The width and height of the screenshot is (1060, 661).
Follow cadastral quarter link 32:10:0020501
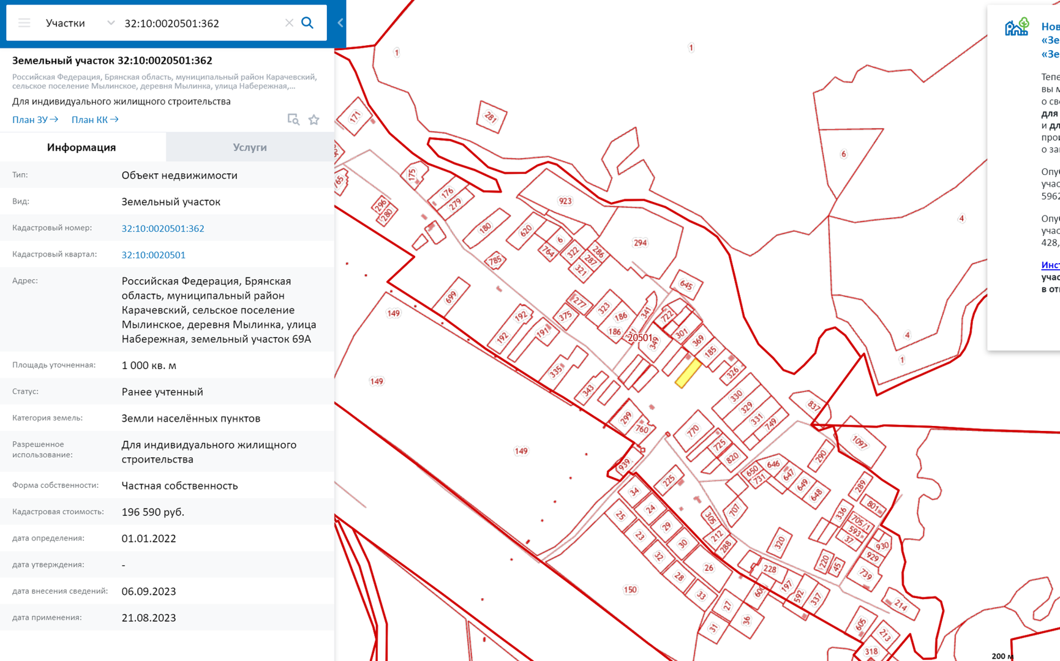pos(153,255)
